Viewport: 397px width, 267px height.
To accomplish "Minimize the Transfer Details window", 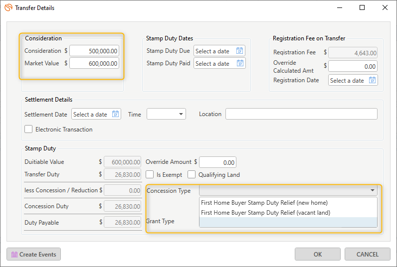I will click(340, 7).
